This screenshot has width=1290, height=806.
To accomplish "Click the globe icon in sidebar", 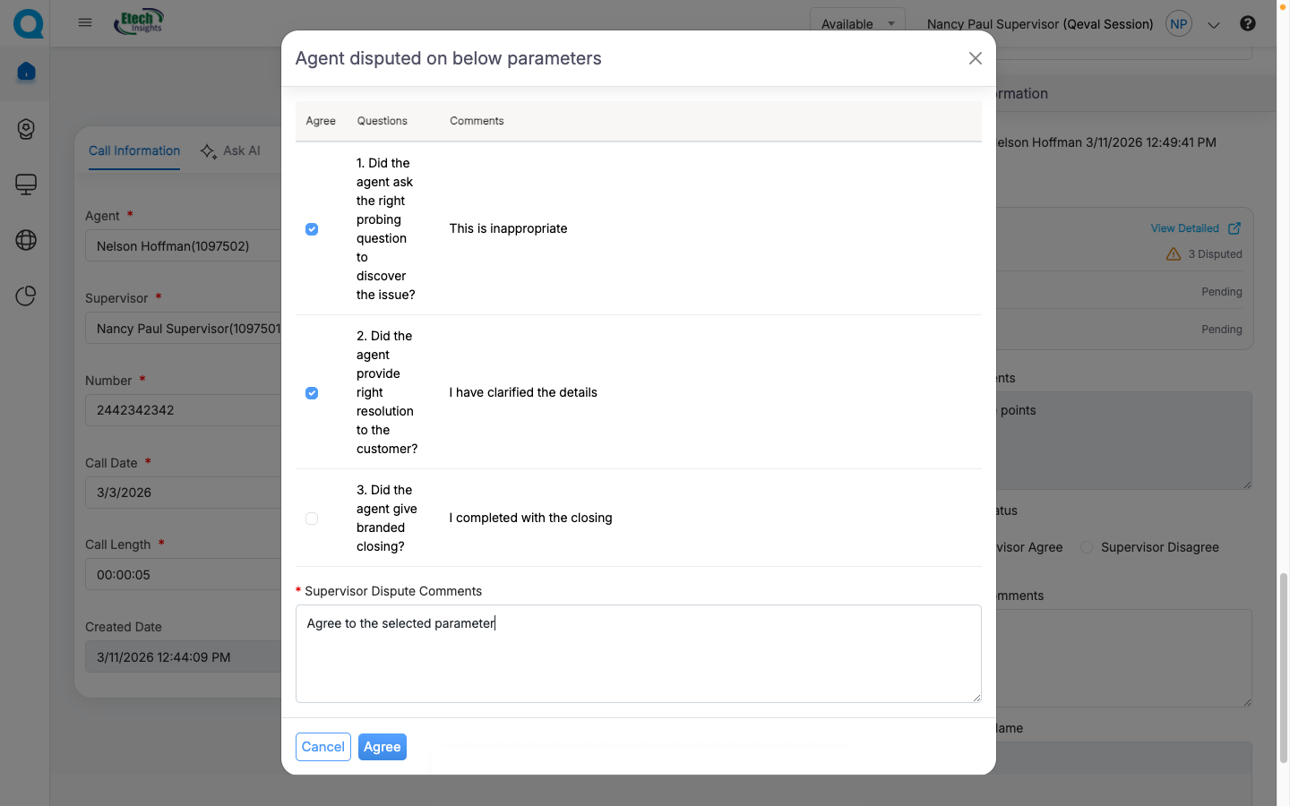I will (x=26, y=240).
